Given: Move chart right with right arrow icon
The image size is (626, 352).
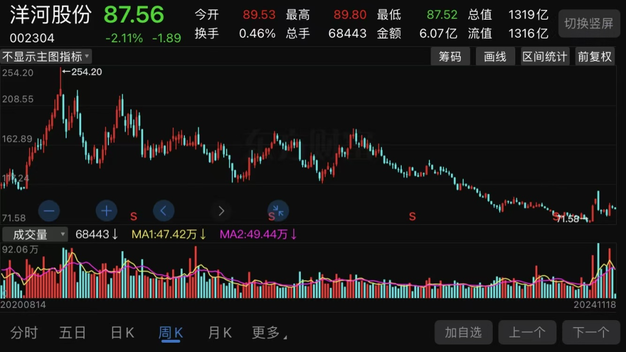Looking at the screenshot, I should click(221, 211).
